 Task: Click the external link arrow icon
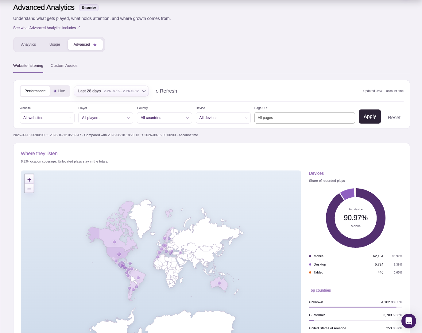(79, 28)
